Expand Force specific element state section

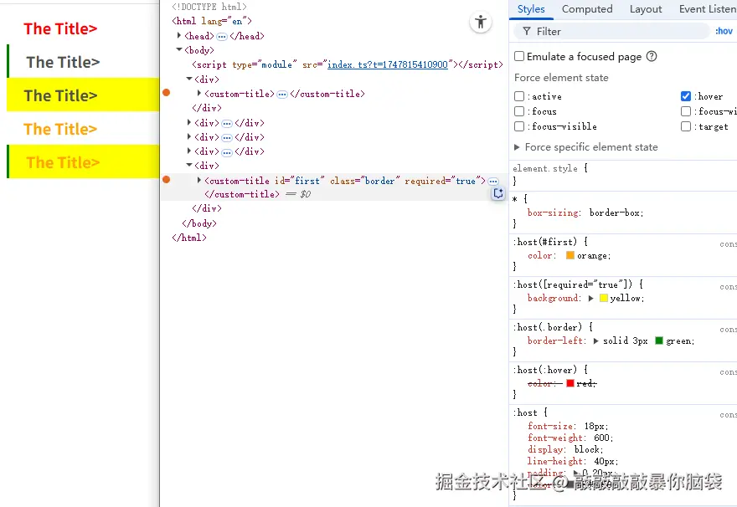coord(517,147)
